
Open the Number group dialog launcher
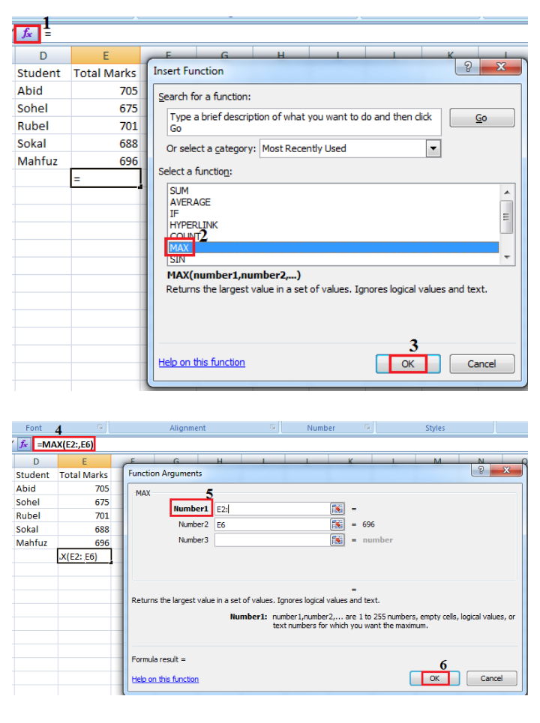(x=368, y=428)
